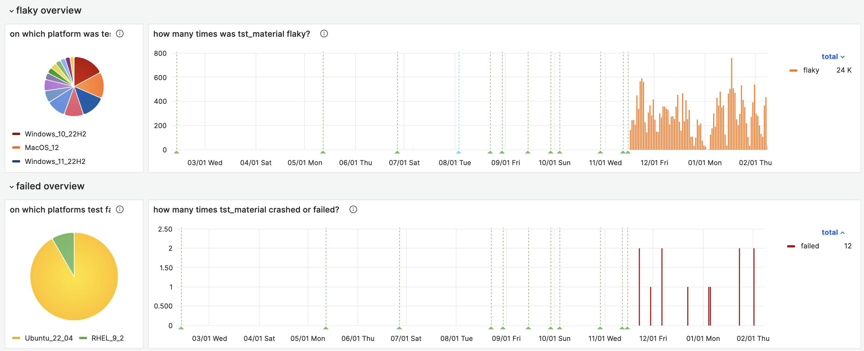
Task: Click the flaky overview row title
Action: tap(49, 11)
